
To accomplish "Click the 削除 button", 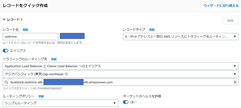I will tap(230, 21).
